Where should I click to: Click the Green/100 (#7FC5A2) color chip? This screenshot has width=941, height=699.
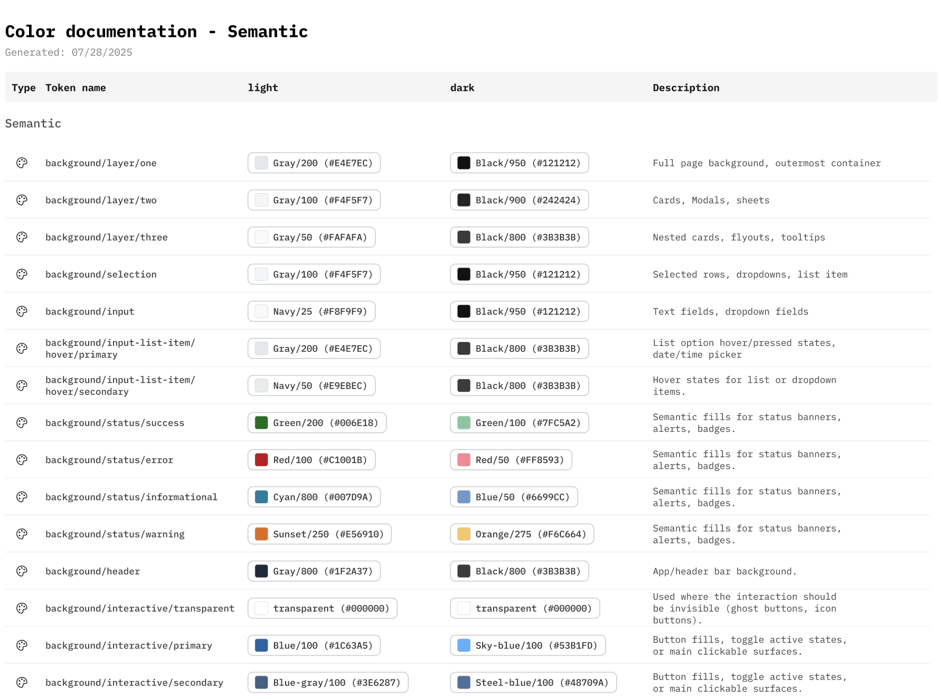(x=519, y=422)
